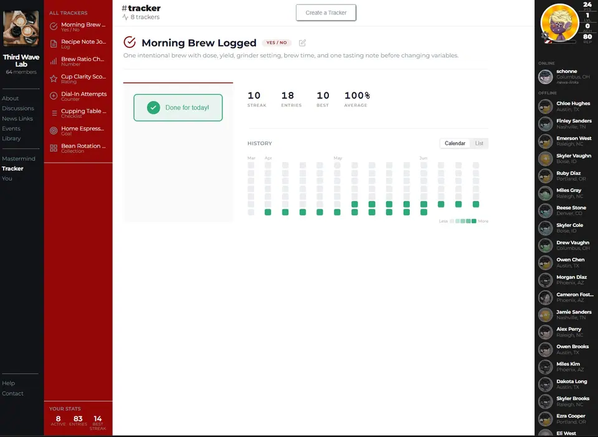The image size is (598, 437).
Task: Select the Bean Rotation collection grid icon
Action: [x=54, y=148]
